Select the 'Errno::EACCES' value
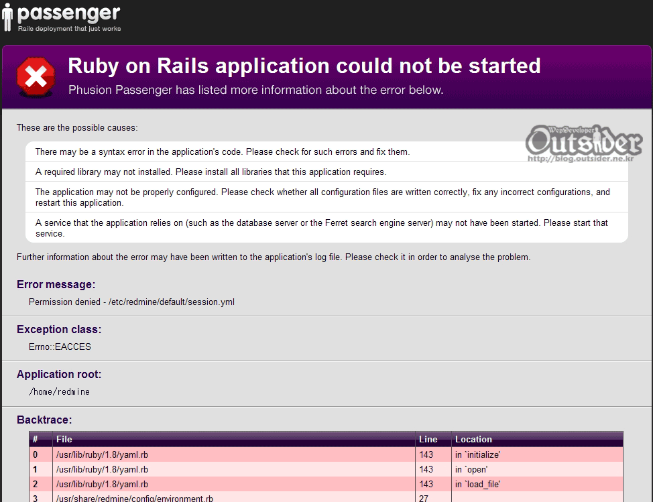Image resolution: width=653 pixels, height=502 pixels. click(60, 347)
